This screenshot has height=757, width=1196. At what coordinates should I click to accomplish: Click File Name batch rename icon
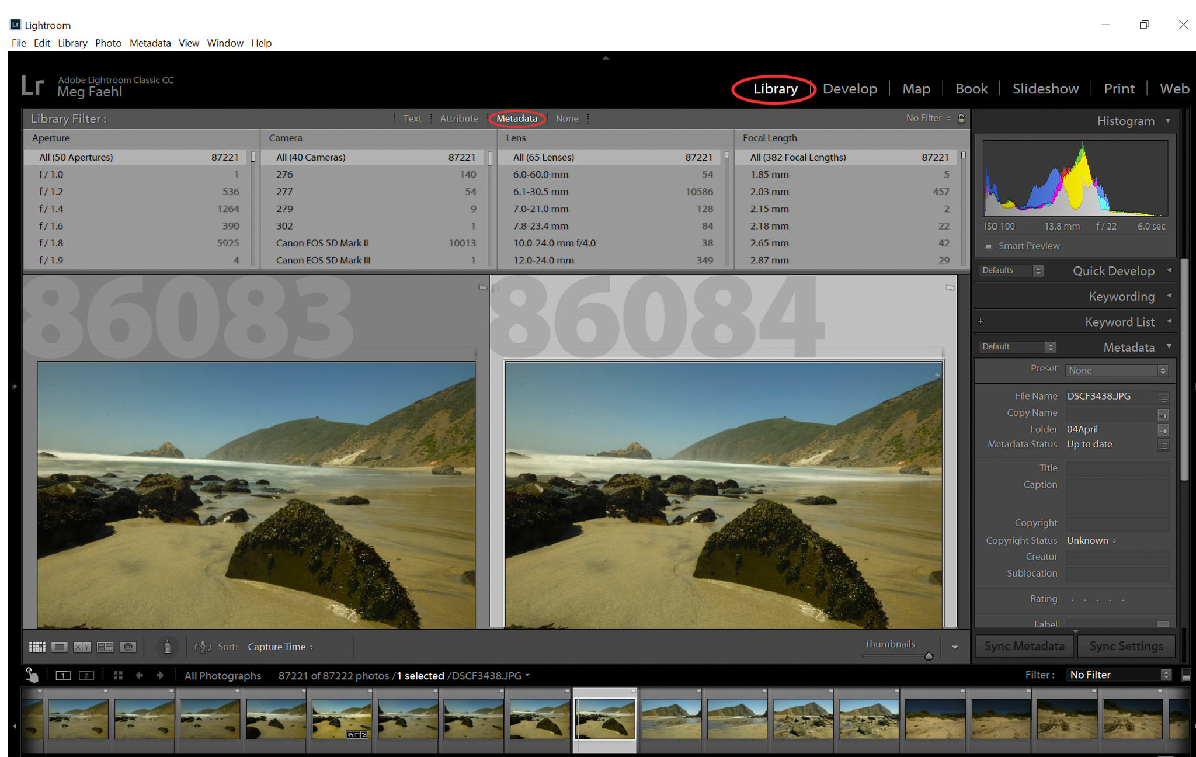tap(1163, 397)
